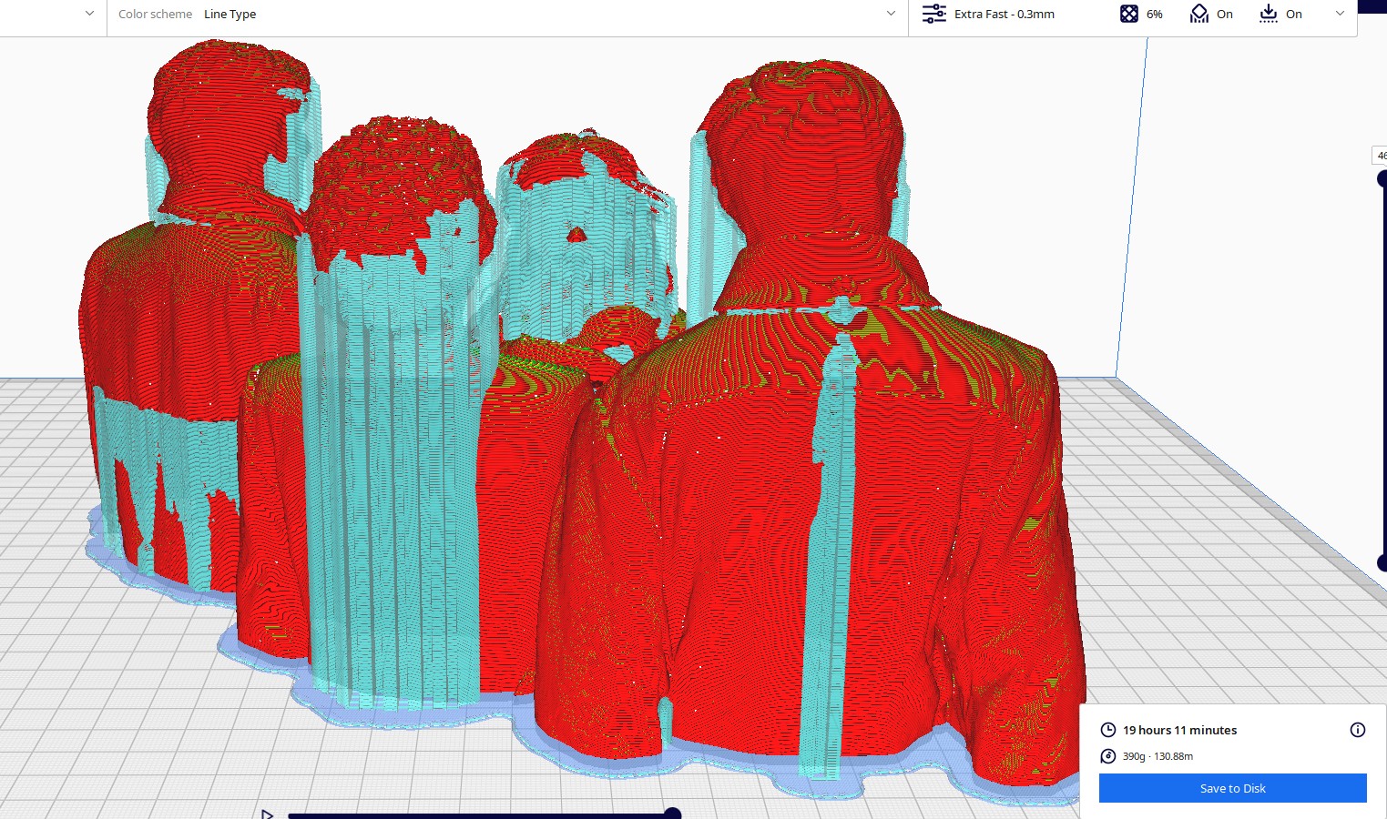Play the layer simulation
This screenshot has height=819, width=1387.
[267, 814]
